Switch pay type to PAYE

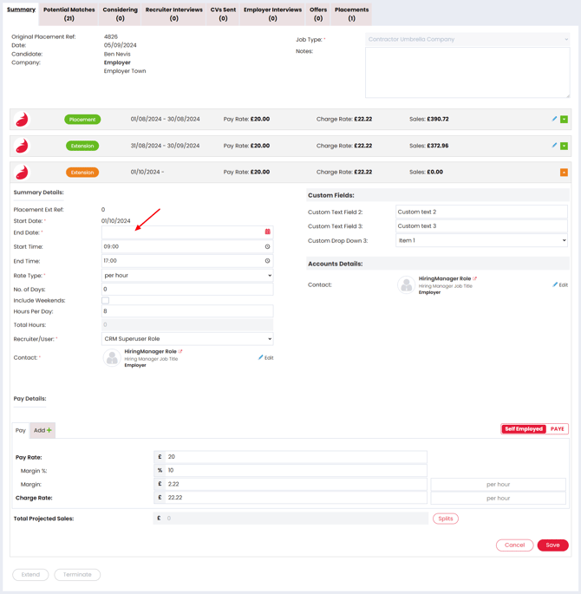click(557, 429)
